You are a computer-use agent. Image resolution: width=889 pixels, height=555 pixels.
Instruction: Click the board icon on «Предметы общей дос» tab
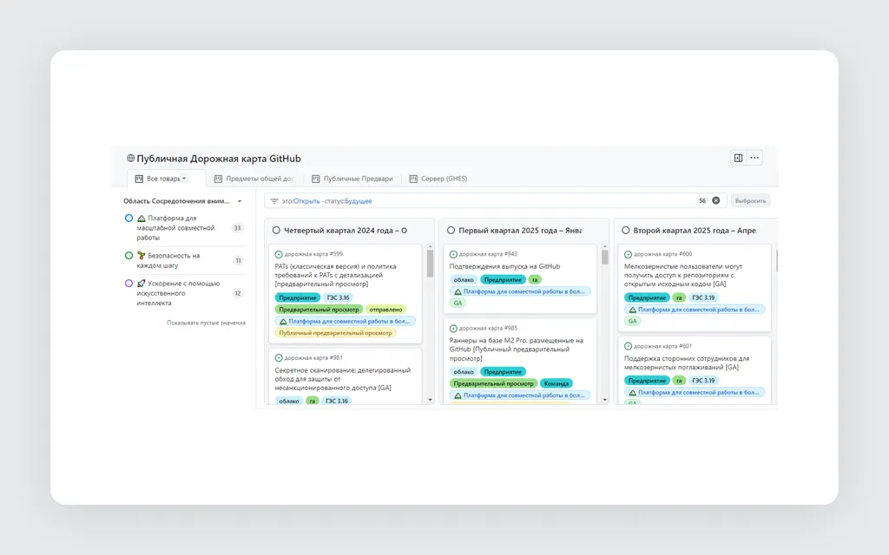218,179
